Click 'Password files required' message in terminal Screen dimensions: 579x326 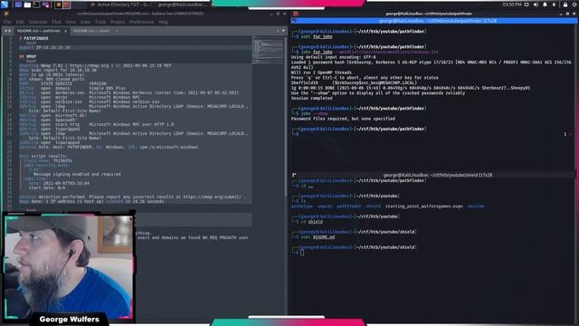pos(343,119)
